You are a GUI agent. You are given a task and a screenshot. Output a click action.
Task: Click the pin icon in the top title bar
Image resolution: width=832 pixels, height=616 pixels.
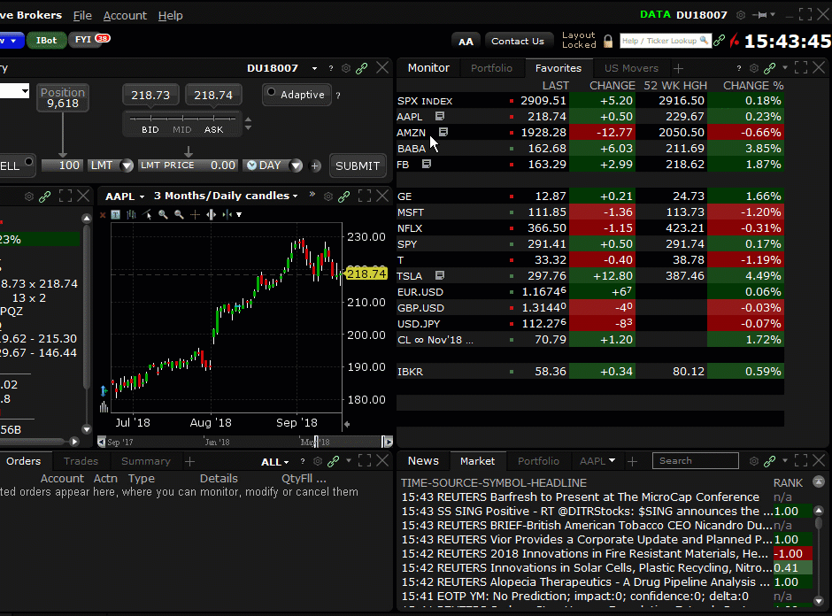(762, 15)
